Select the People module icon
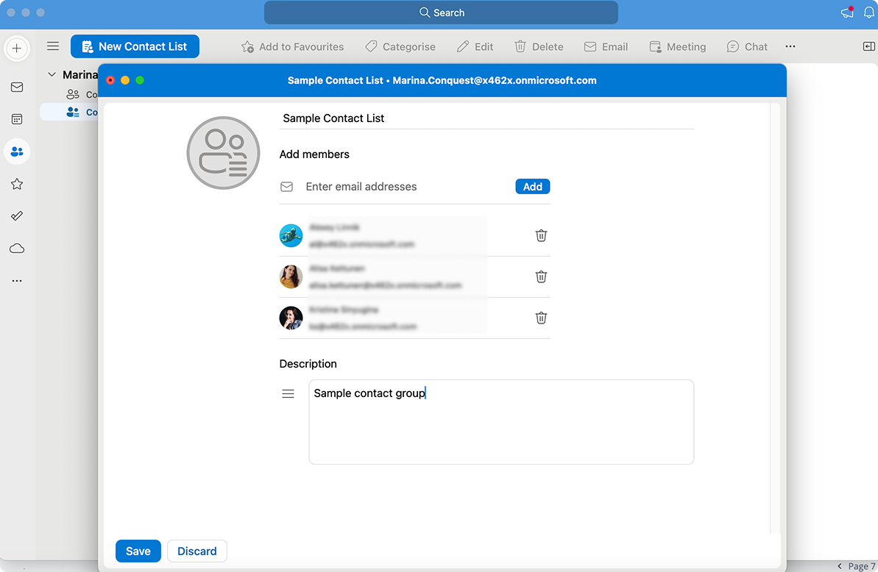 [x=17, y=151]
